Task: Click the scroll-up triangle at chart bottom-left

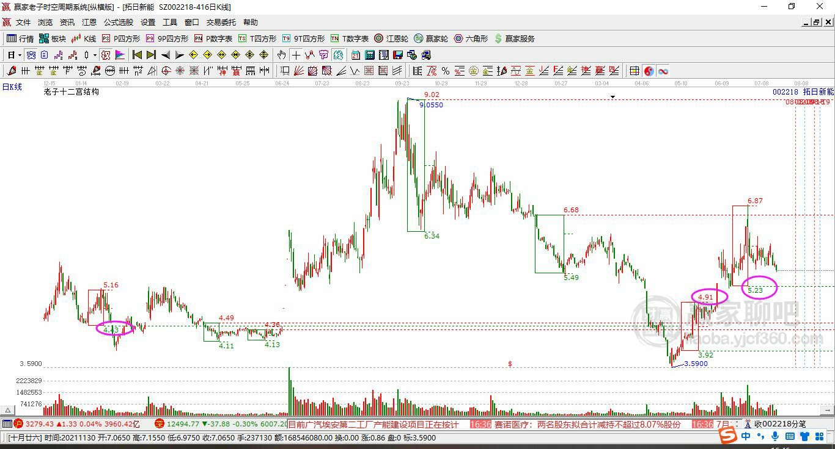Action: point(8,410)
